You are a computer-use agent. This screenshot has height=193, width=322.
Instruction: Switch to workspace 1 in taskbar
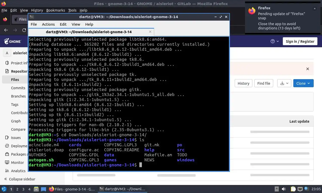click(11, 189)
